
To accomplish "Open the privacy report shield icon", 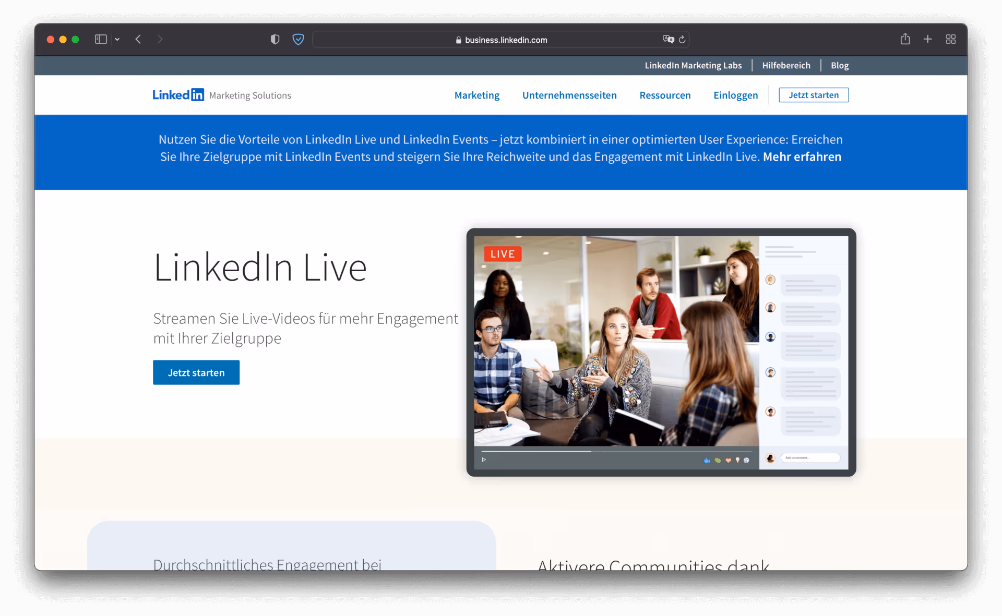I will [x=275, y=39].
